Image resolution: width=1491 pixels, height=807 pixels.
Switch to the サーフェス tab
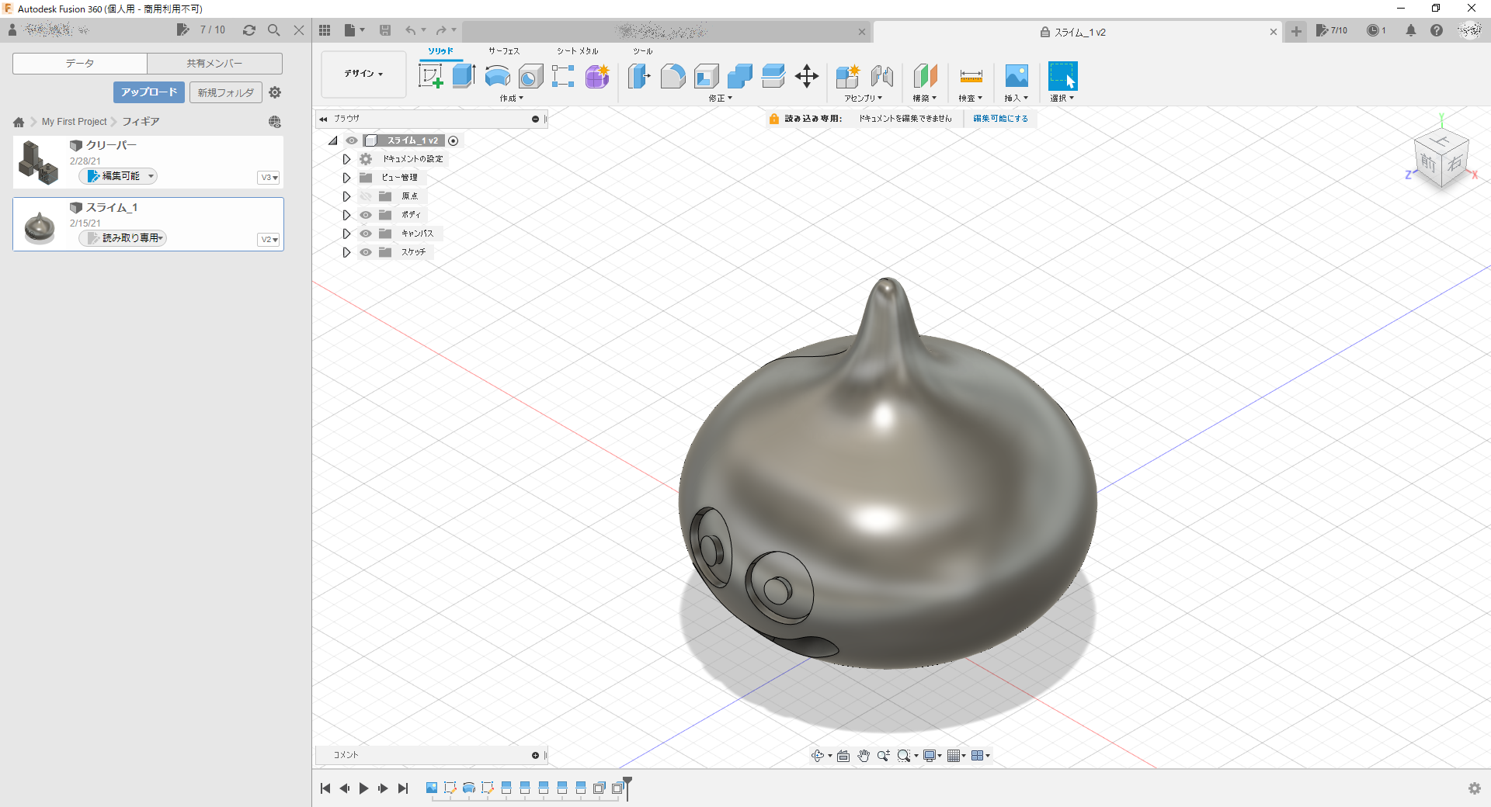tap(504, 51)
